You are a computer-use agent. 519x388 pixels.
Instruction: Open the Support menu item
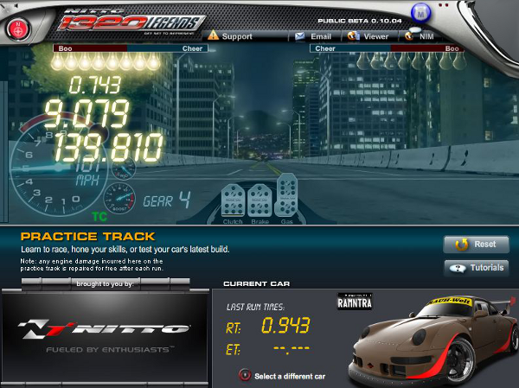[x=230, y=36]
